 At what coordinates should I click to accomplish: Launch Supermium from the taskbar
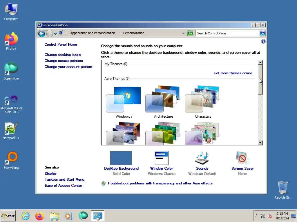[x=83, y=216]
